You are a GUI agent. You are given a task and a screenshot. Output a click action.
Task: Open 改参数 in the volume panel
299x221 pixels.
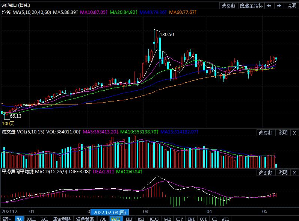[x=266, y=133]
